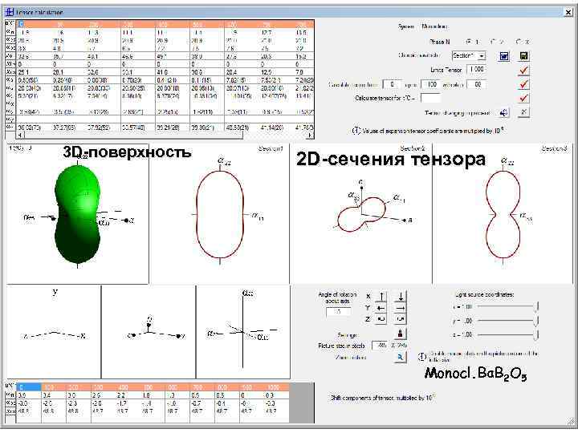This screenshot has width=578, height=433.
Task: Click the 'from' temperature input showing 0
Action: pos(392,84)
